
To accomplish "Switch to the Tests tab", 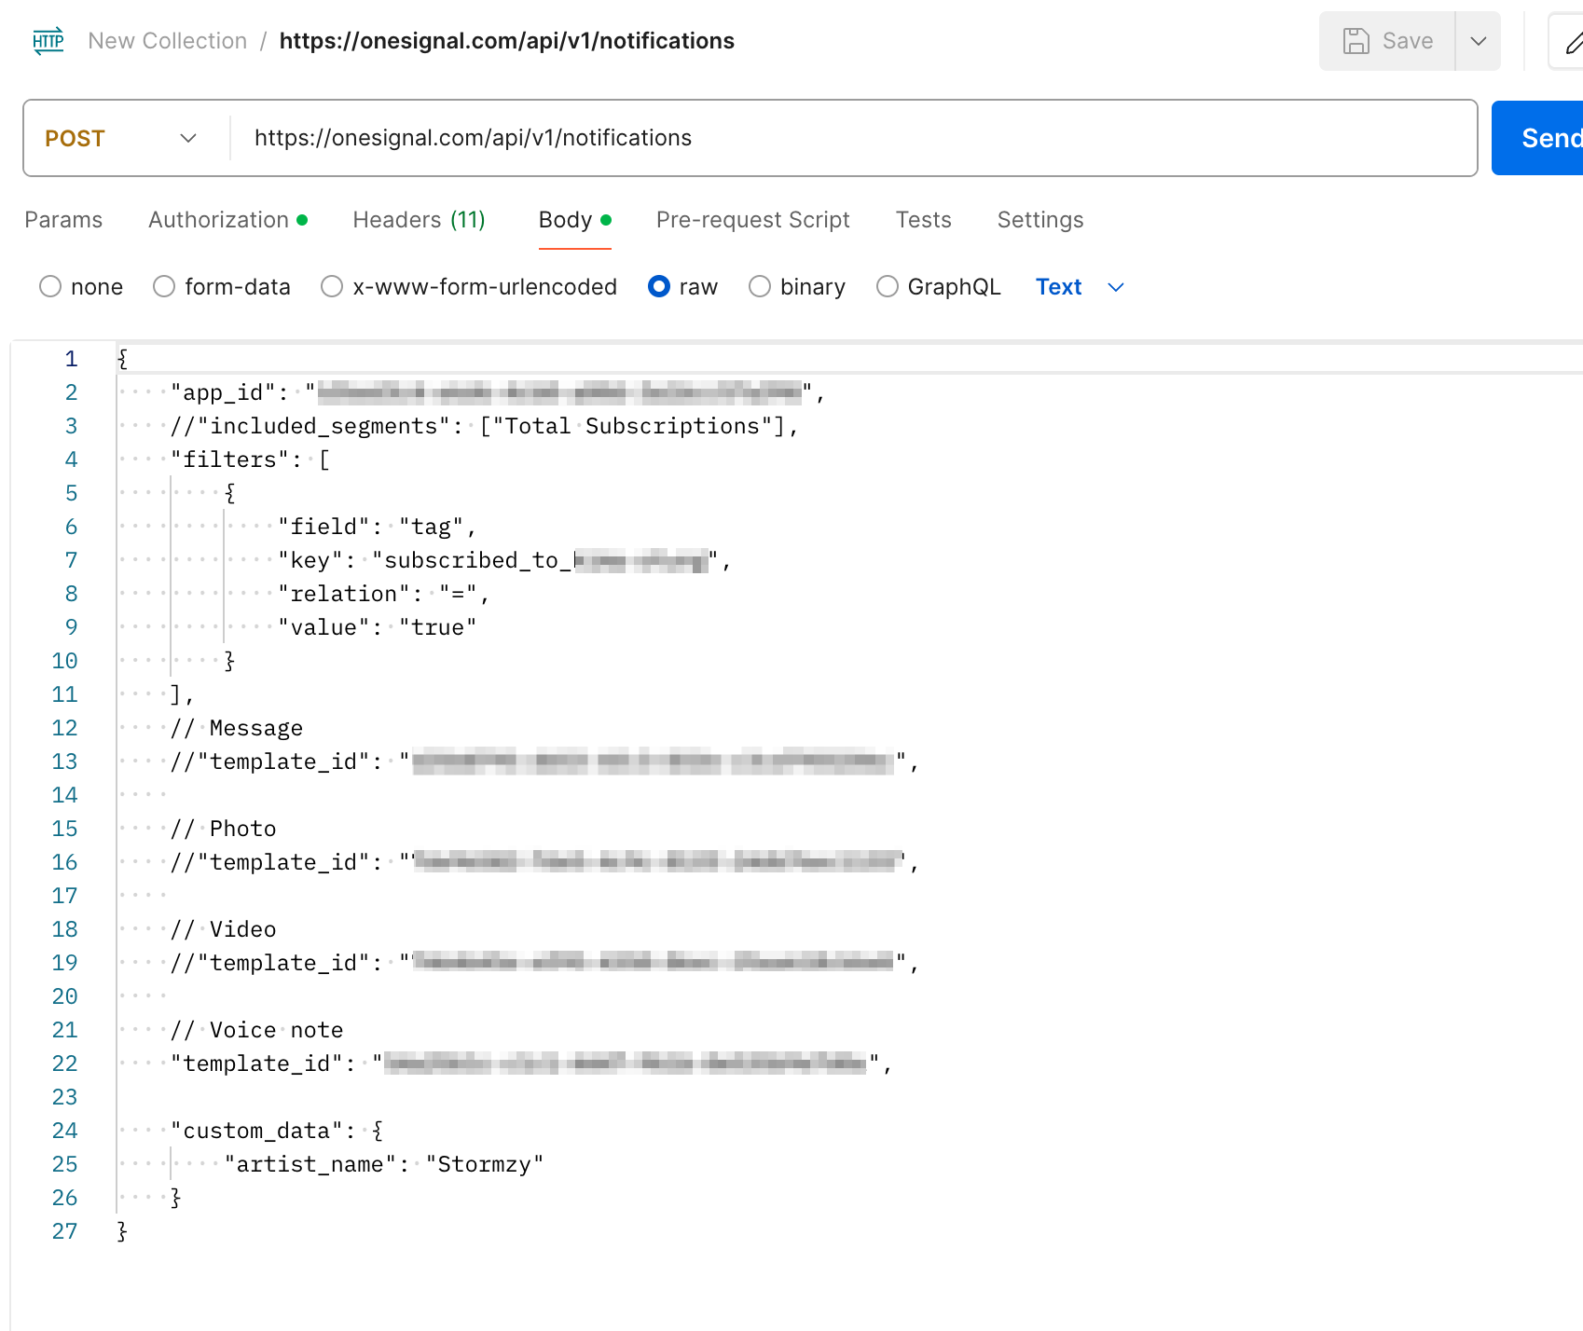I will coord(923,220).
